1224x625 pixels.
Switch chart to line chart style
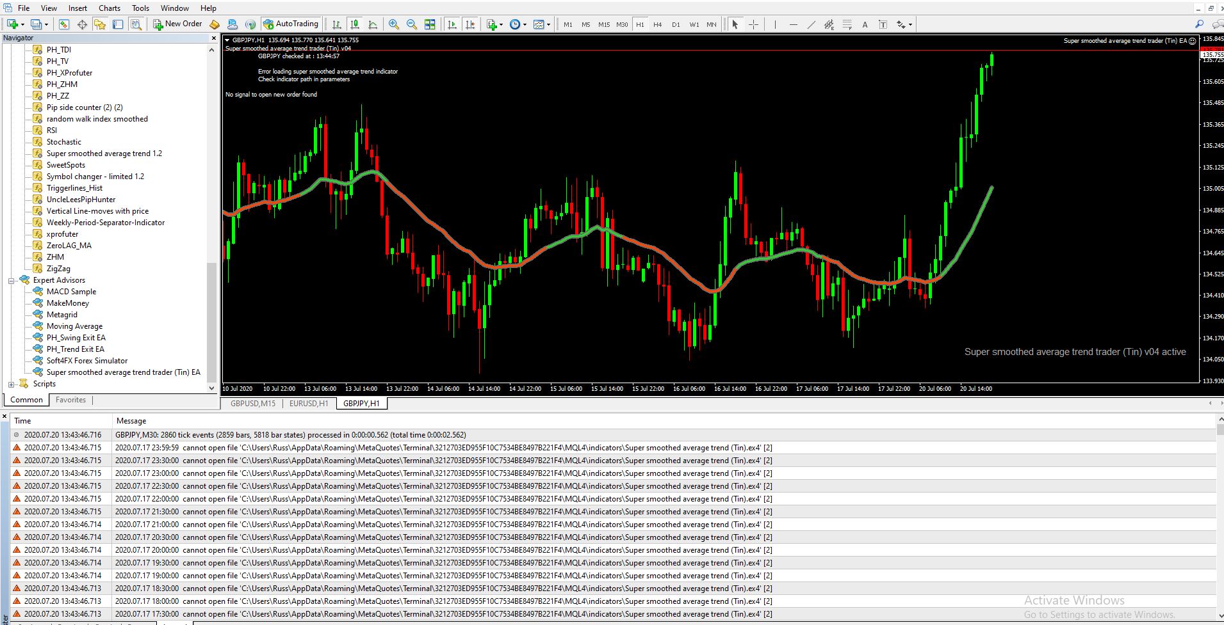click(373, 24)
